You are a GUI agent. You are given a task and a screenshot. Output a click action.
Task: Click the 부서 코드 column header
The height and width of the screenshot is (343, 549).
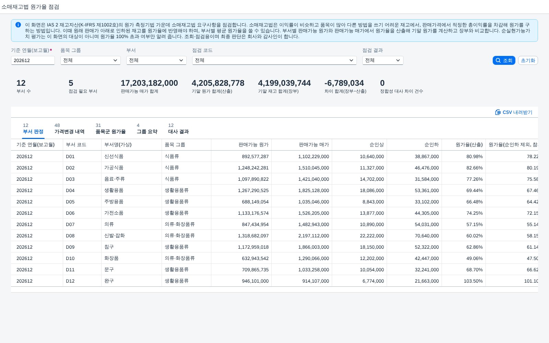pos(82,145)
